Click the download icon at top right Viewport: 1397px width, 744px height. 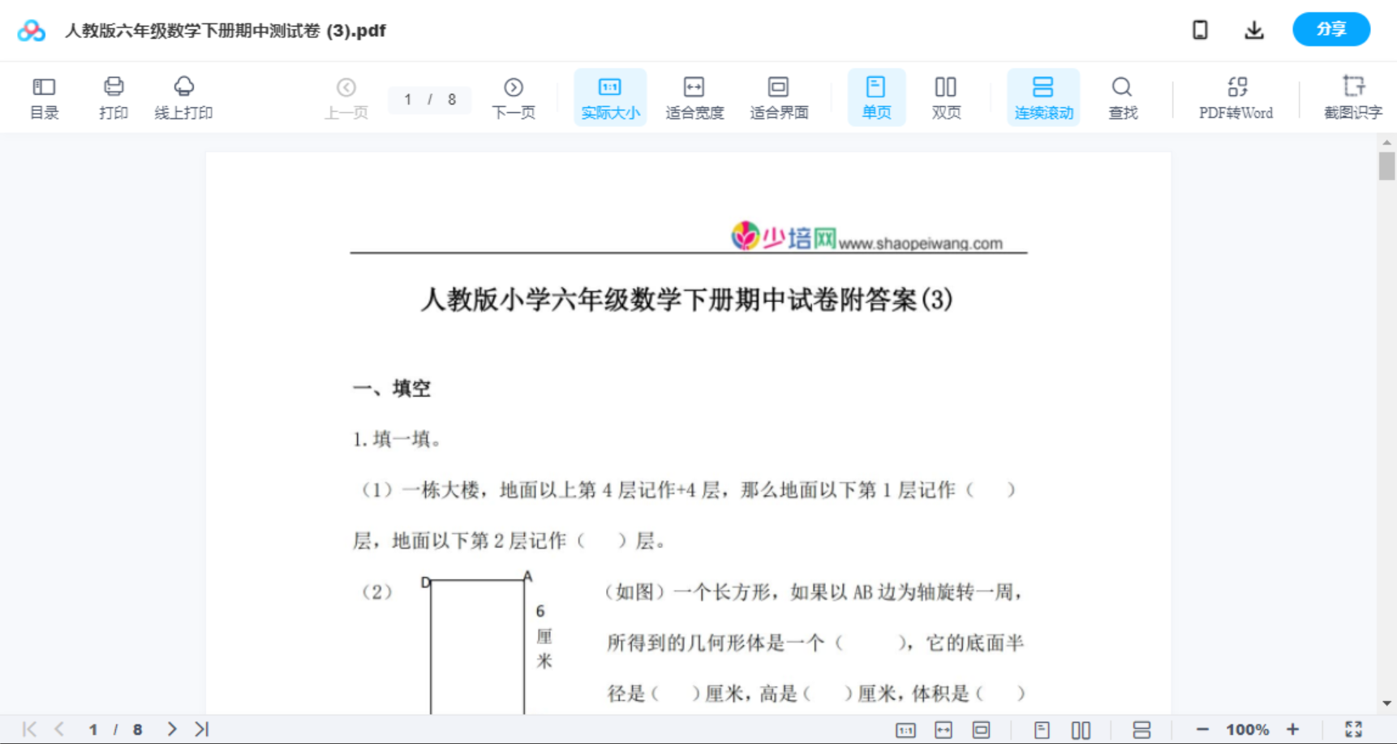coord(1253,29)
